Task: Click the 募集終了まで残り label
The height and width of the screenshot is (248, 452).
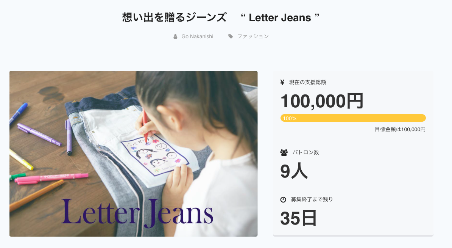Action: [x=312, y=199]
